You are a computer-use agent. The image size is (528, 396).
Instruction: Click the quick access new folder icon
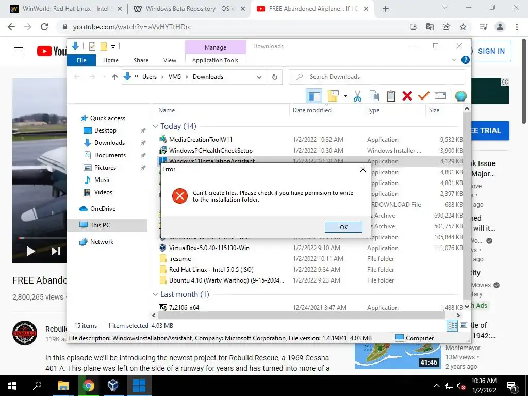click(104, 46)
